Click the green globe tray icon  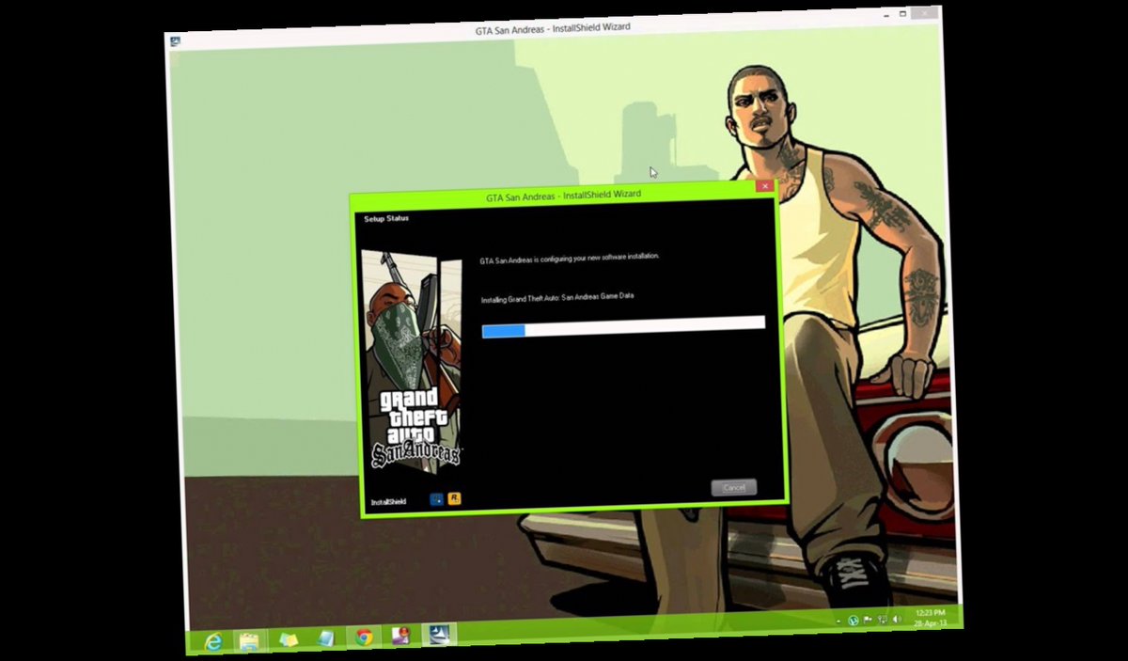click(854, 621)
